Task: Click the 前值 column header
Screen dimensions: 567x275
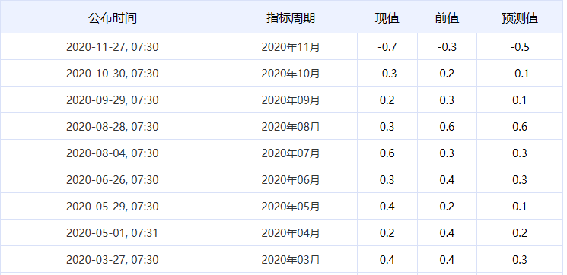Action: (x=447, y=17)
